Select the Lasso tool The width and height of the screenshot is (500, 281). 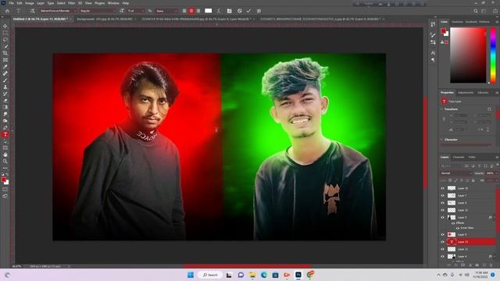(5, 40)
